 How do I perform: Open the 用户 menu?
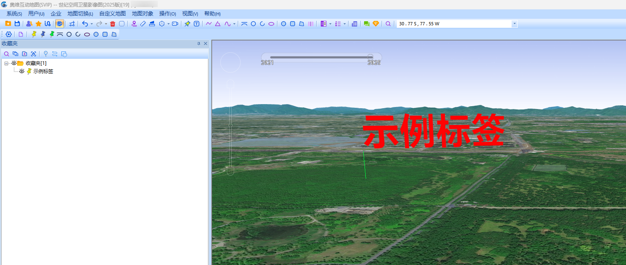pyautogui.click(x=36, y=13)
